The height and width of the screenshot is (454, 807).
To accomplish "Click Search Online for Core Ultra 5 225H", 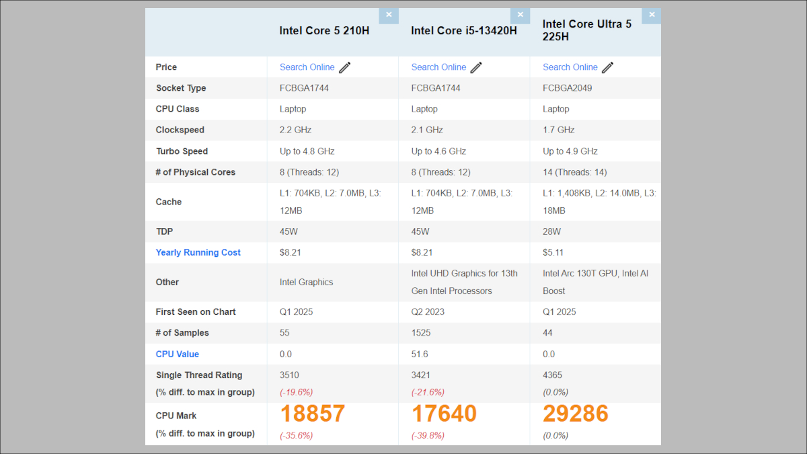I will pyautogui.click(x=570, y=67).
